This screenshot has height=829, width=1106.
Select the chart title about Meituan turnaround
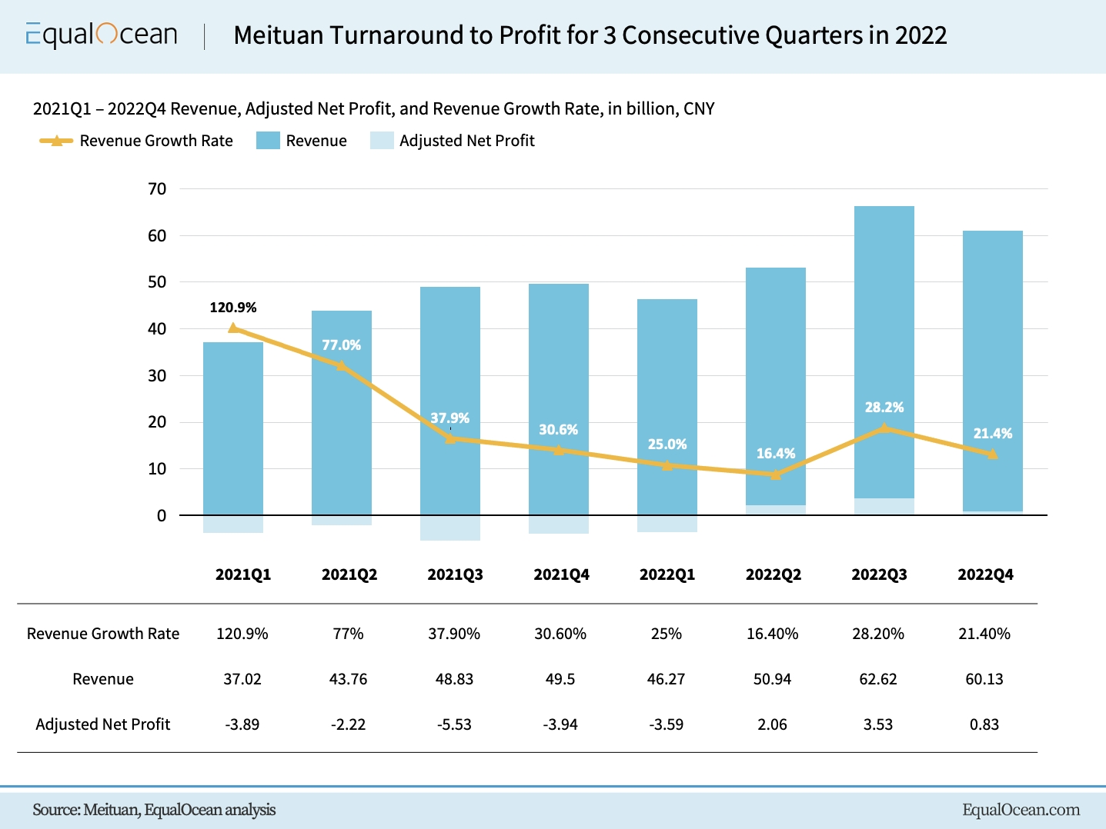point(590,35)
